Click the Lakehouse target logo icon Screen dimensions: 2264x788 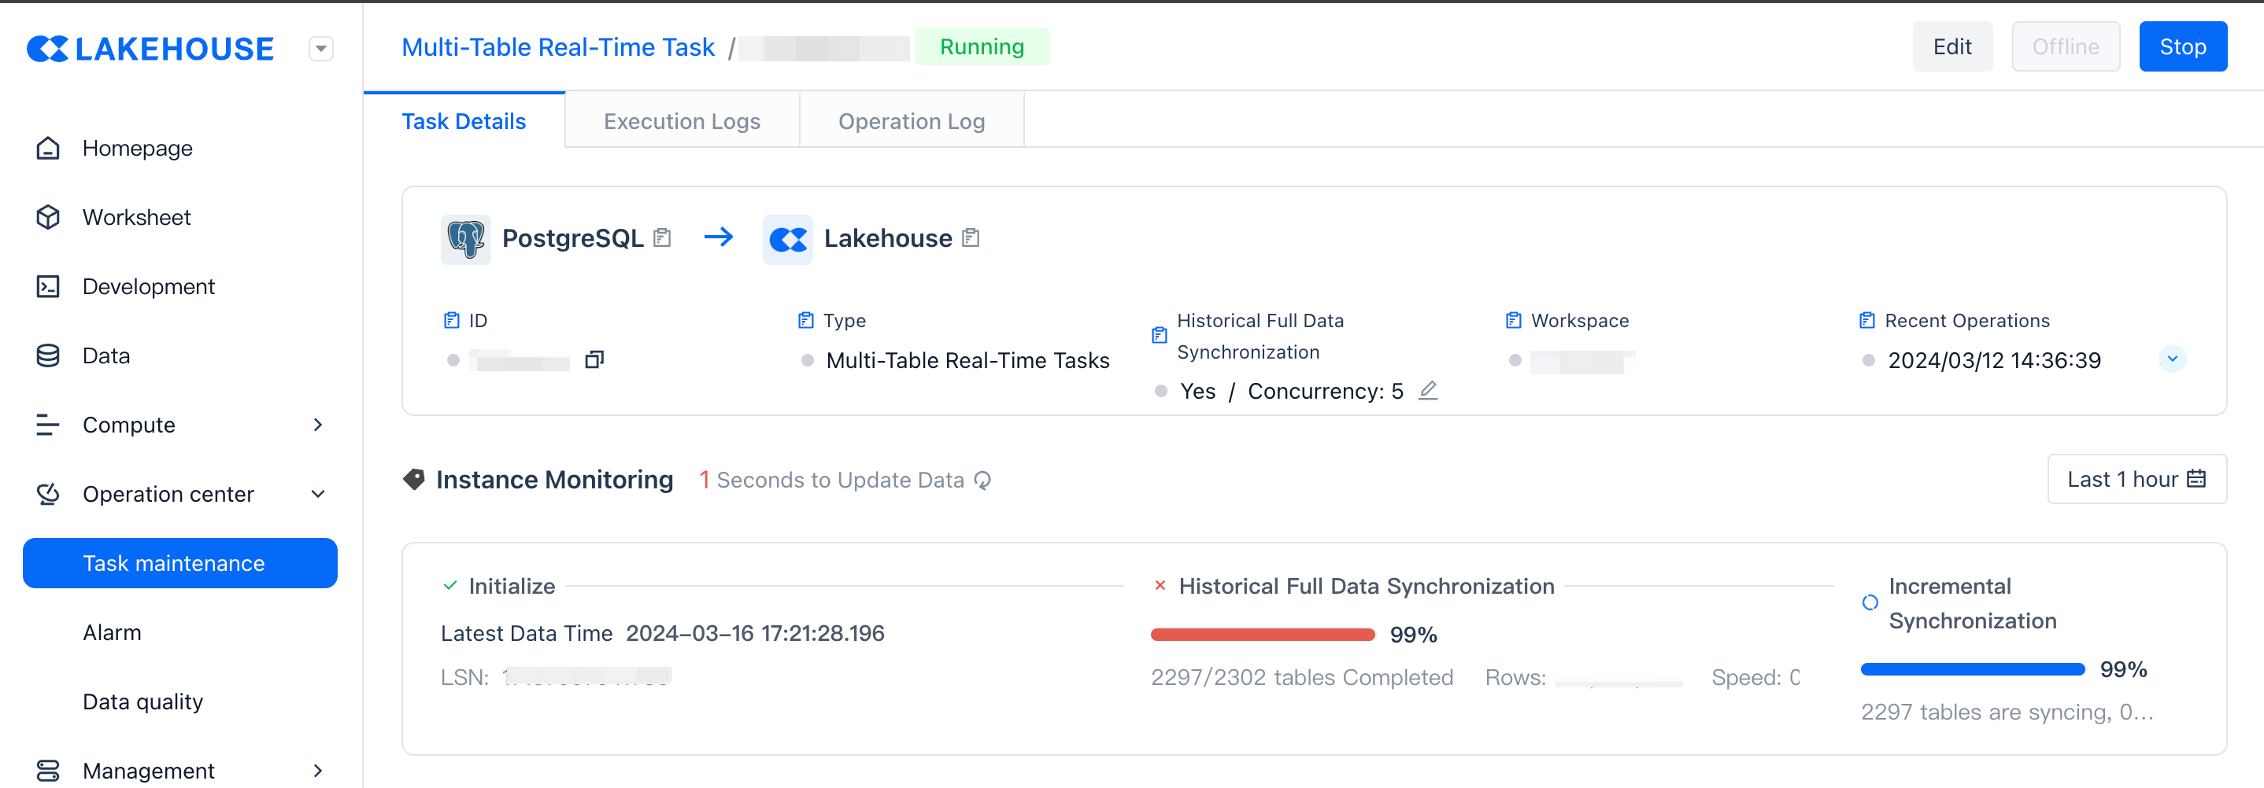pyautogui.click(x=787, y=239)
